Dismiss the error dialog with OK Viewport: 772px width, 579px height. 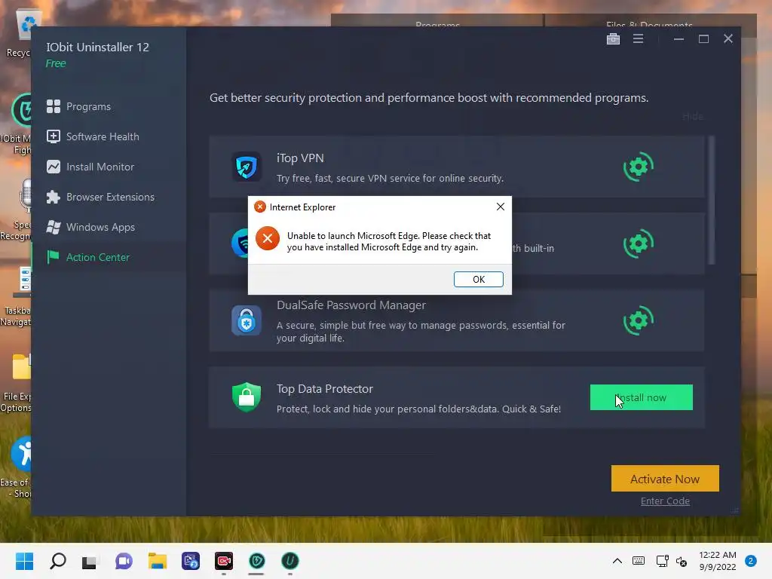tap(478, 279)
